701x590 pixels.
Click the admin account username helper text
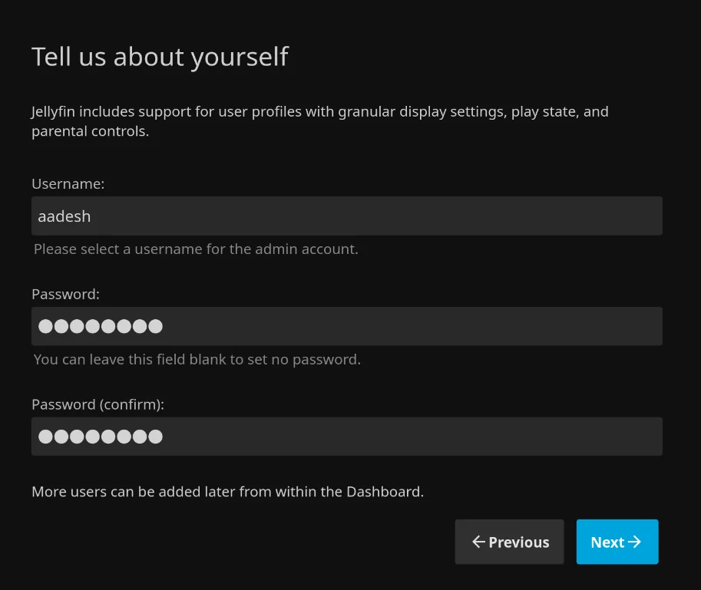click(196, 249)
